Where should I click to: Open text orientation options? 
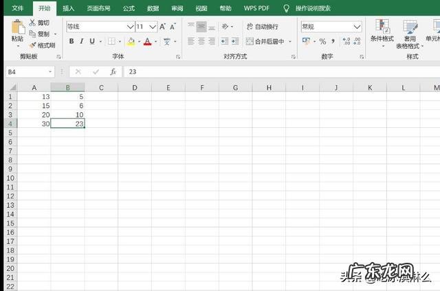click(225, 26)
